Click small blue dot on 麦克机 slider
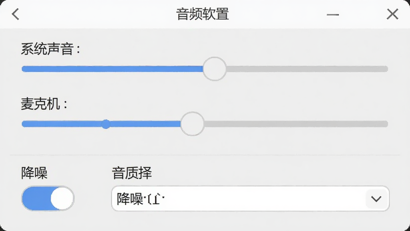 point(106,124)
